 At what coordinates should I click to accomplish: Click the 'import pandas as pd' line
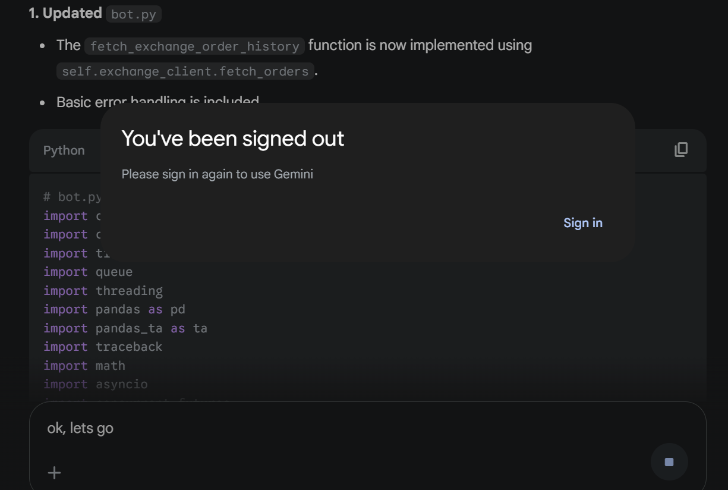coord(114,309)
